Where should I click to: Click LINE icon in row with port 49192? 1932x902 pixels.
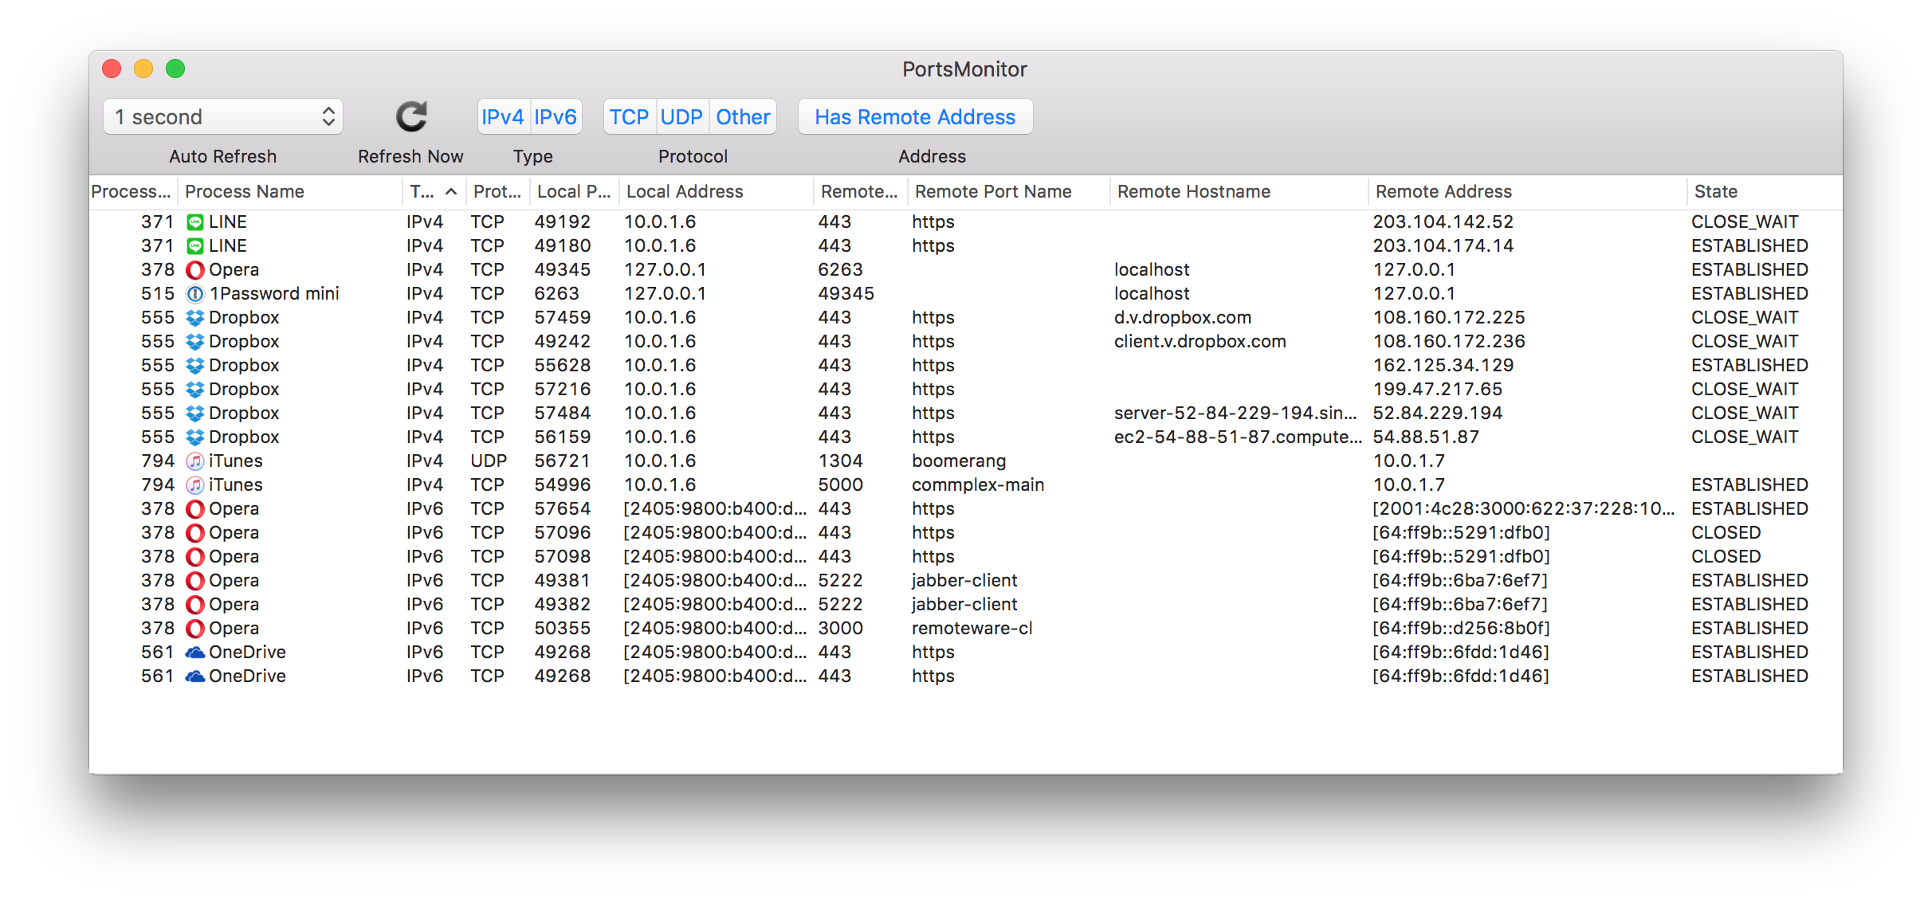pyautogui.click(x=195, y=222)
